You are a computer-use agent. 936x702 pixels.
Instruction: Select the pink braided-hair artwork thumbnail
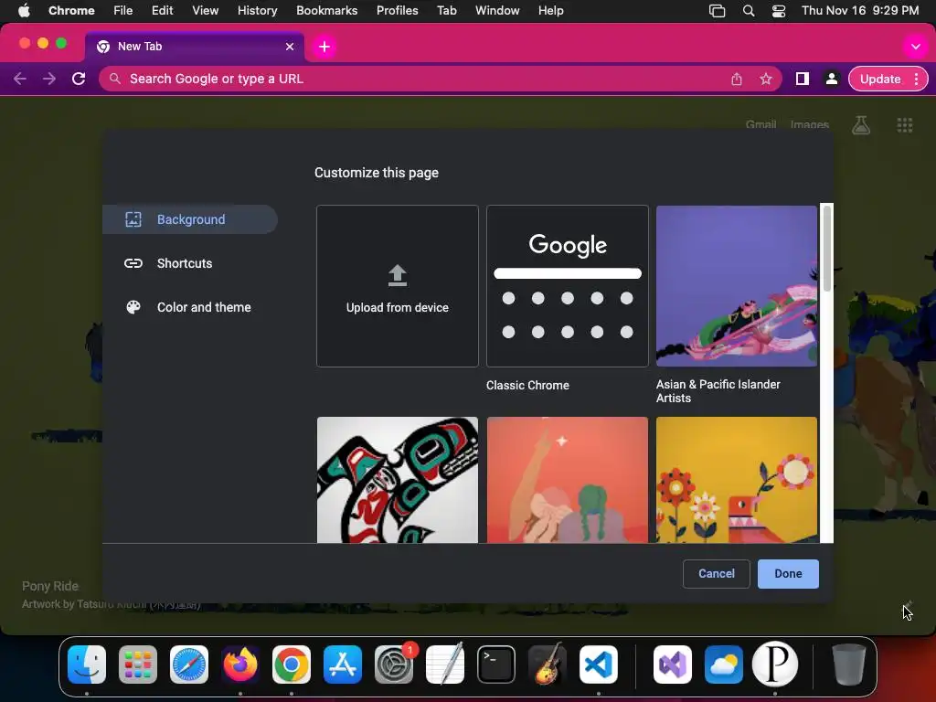568,480
